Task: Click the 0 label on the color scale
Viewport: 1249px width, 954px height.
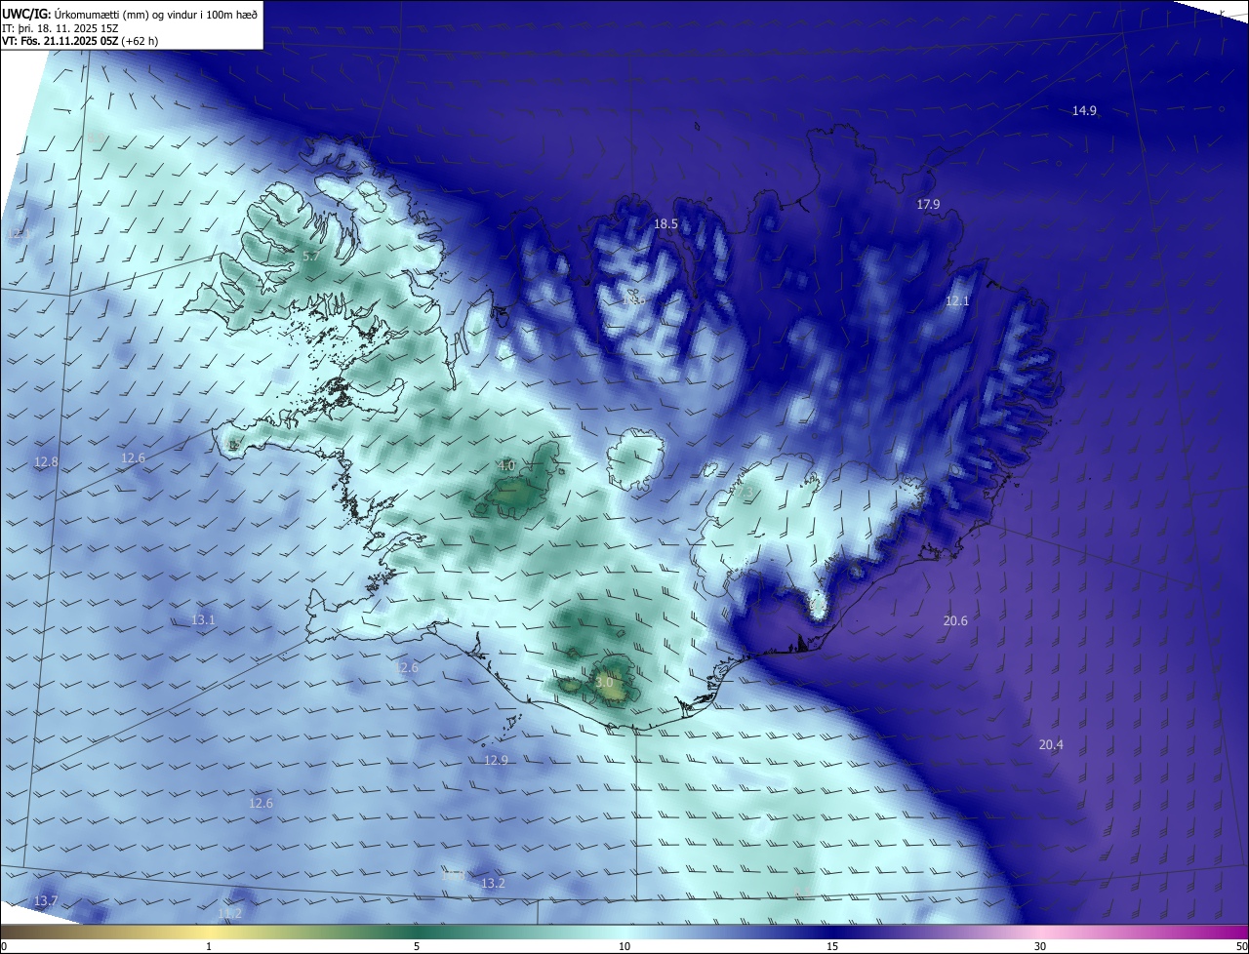Action: [x=3, y=946]
